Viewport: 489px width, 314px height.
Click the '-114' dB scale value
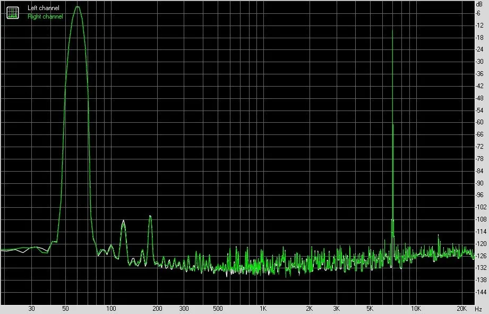click(x=481, y=231)
